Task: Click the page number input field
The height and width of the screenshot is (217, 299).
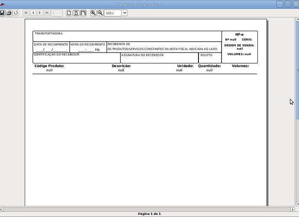Action: [x=57, y=13]
